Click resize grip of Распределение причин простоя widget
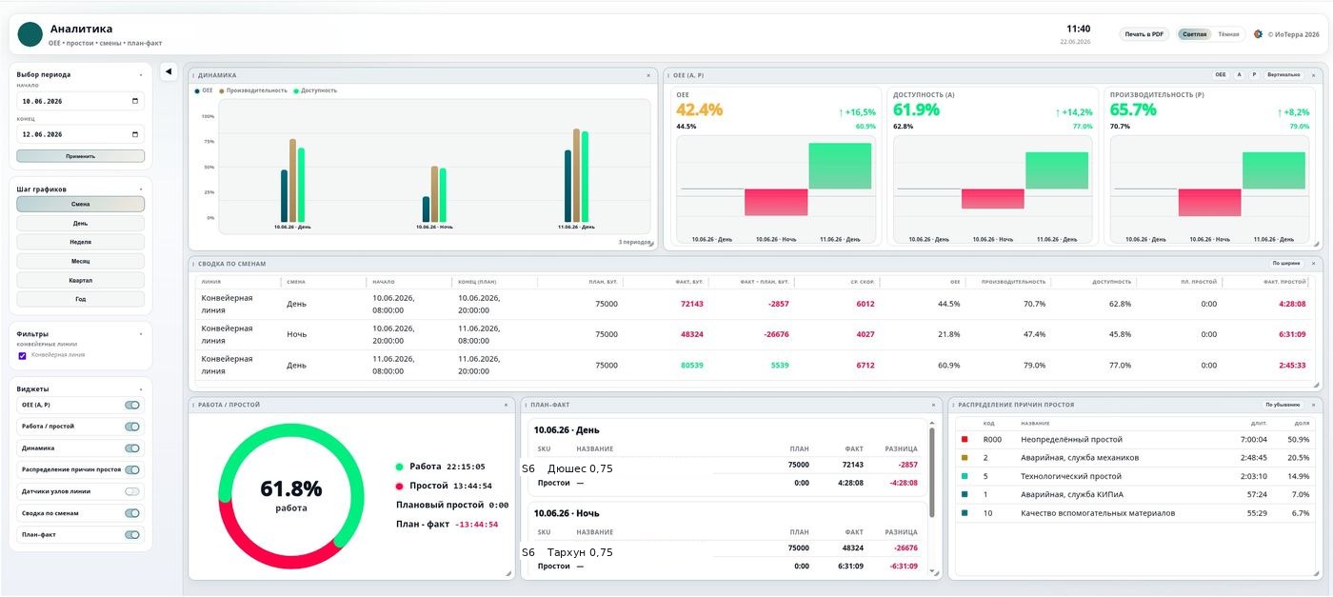Viewport: 1333px width, 597px height. coord(1317,573)
